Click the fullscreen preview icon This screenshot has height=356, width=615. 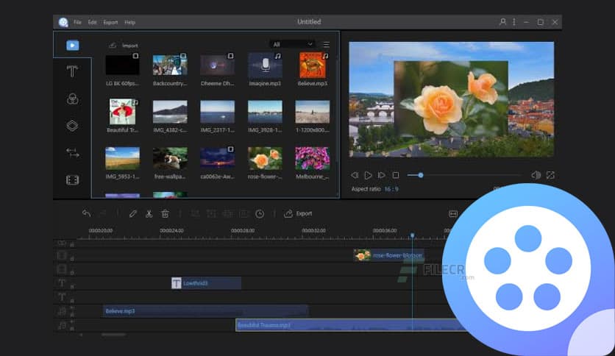pos(550,175)
